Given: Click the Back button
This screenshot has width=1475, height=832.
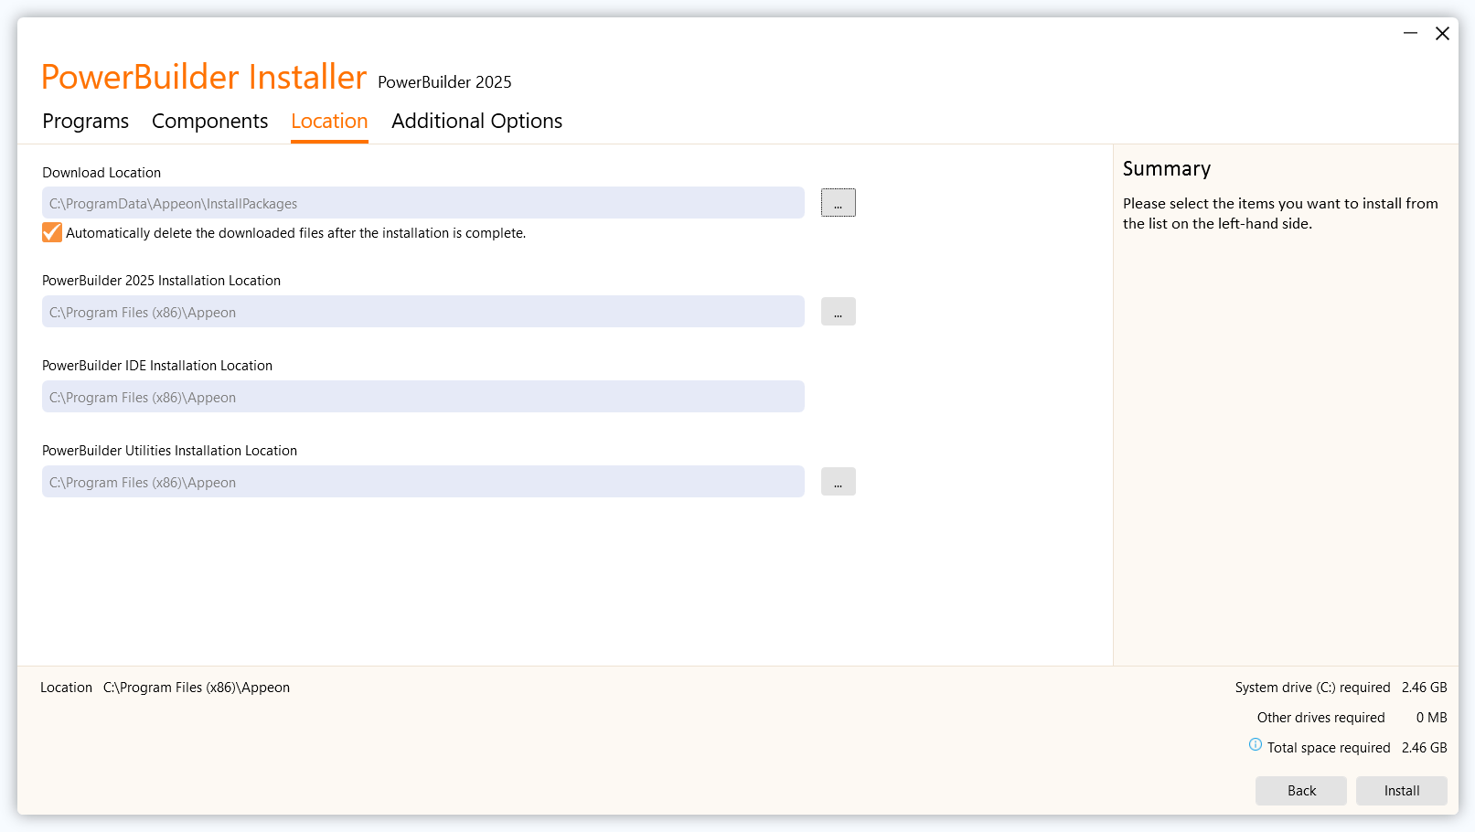Looking at the screenshot, I should [x=1300, y=791].
